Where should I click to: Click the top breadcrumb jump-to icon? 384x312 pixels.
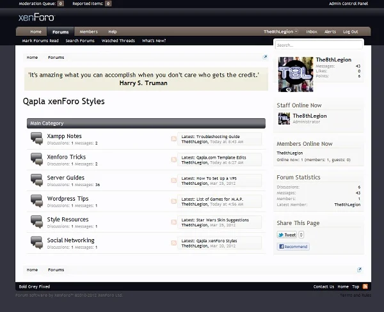coord(265,58)
